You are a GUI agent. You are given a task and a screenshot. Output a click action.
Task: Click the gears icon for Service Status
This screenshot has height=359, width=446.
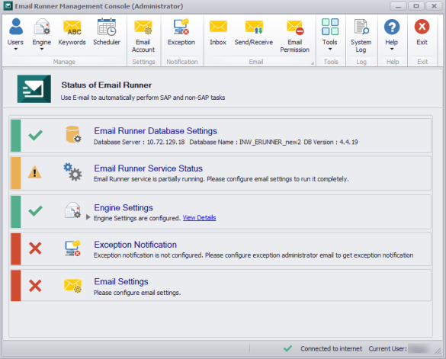click(x=72, y=171)
